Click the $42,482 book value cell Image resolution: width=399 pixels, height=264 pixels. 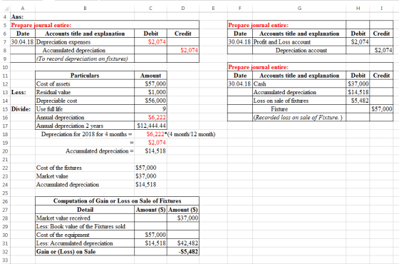183,243
